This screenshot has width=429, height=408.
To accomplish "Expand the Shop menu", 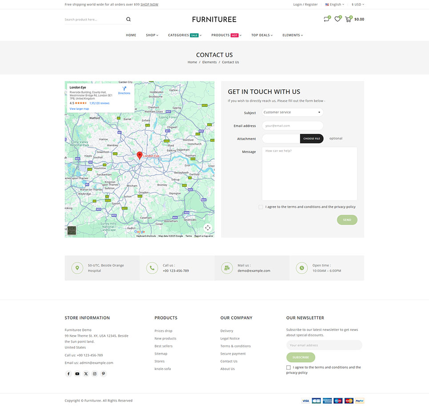I will point(152,35).
